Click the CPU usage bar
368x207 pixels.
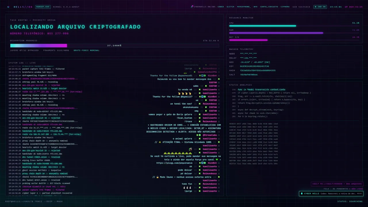[x=294, y=26]
